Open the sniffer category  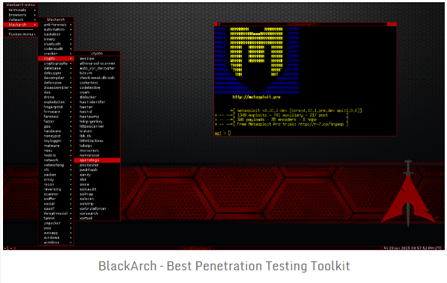(56, 199)
